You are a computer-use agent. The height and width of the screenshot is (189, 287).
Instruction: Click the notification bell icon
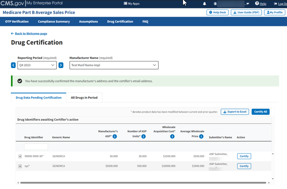[x=204, y=4]
